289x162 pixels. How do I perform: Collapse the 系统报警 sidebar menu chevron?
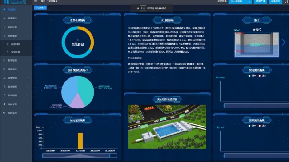pos(28,36)
